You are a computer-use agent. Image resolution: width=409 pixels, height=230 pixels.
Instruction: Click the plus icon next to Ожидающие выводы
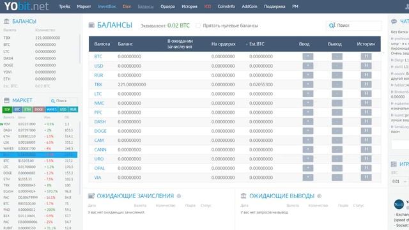point(320,196)
